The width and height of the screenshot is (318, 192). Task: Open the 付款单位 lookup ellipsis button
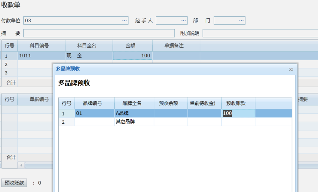pyautogui.click(x=124, y=20)
